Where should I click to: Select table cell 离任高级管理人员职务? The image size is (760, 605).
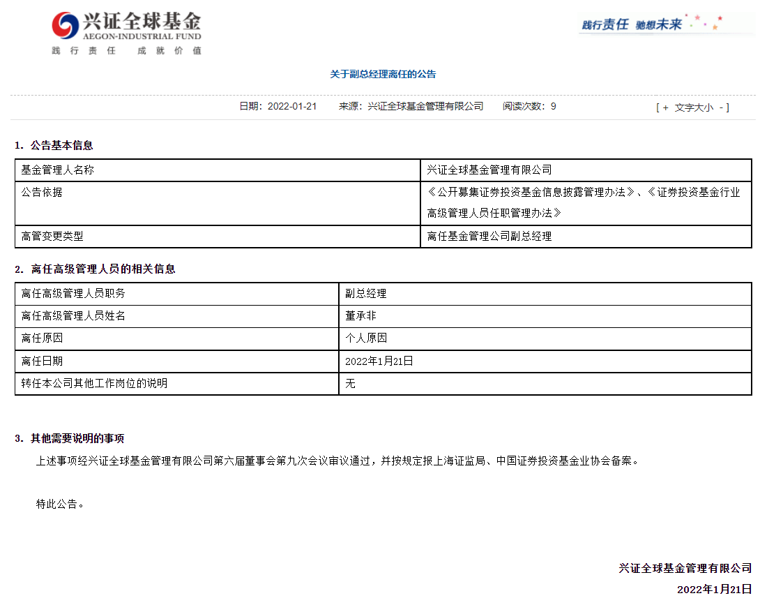point(177,294)
